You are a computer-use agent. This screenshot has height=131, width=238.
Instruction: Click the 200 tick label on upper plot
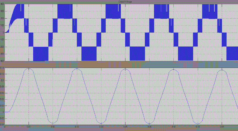2,19
